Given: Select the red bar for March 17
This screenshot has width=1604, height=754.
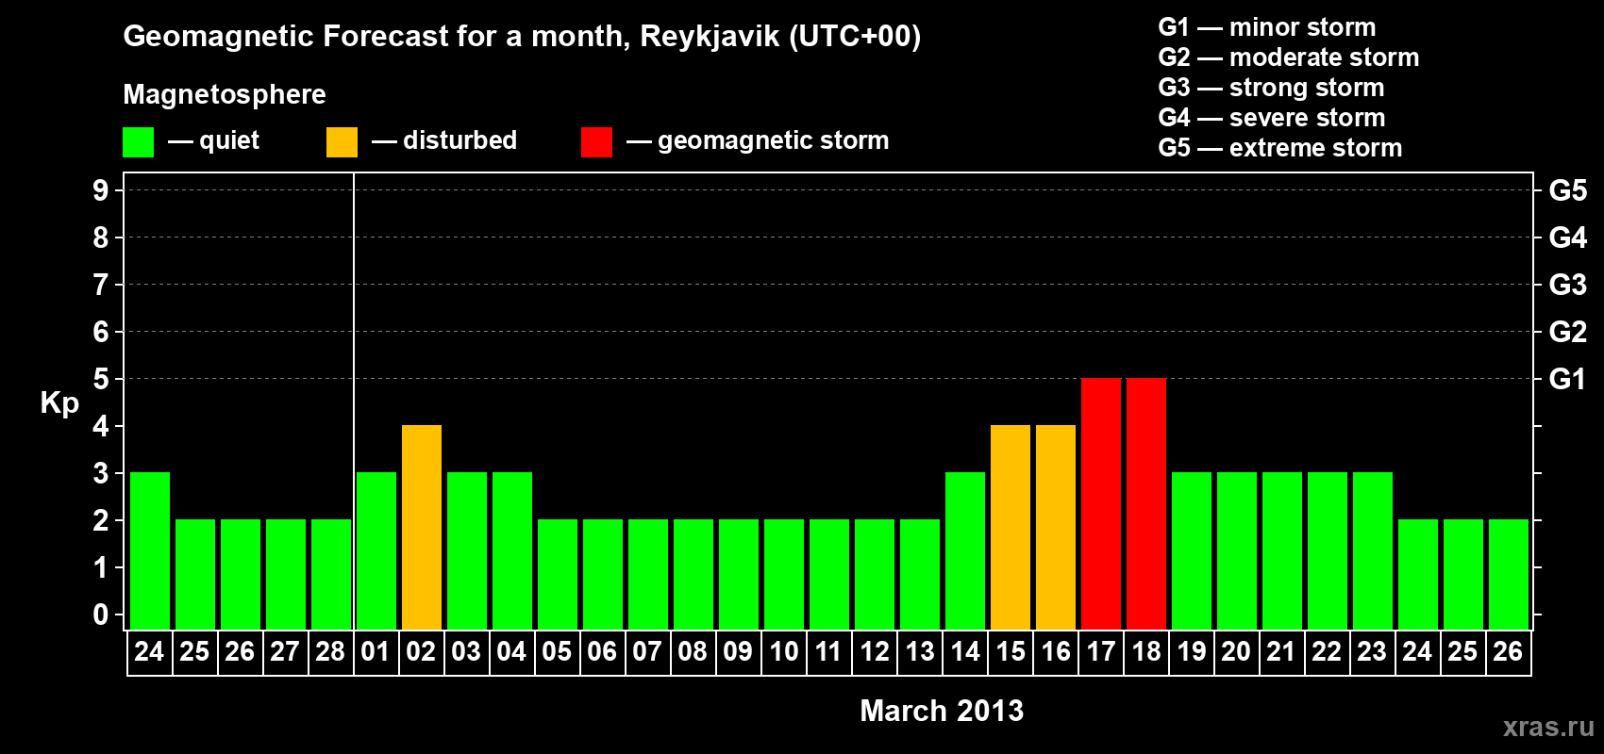Looking at the screenshot, I should [1101, 503].
